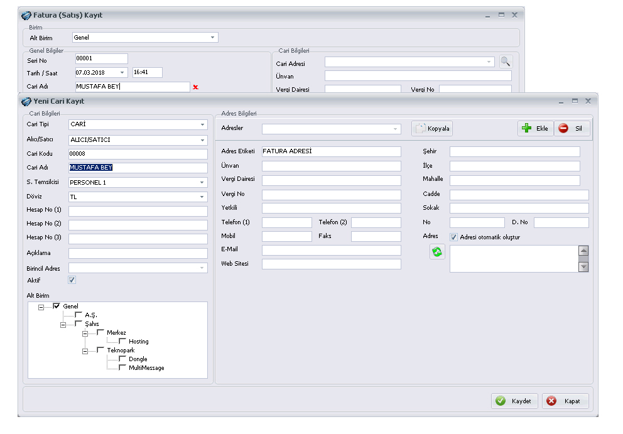The image size is (623, 434).
Task: Click the Web Sitesi input field
Action: tap(332, 264)
